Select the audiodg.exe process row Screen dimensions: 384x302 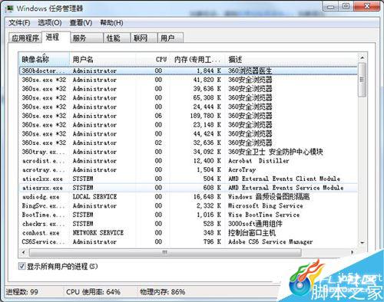(188, 197)
